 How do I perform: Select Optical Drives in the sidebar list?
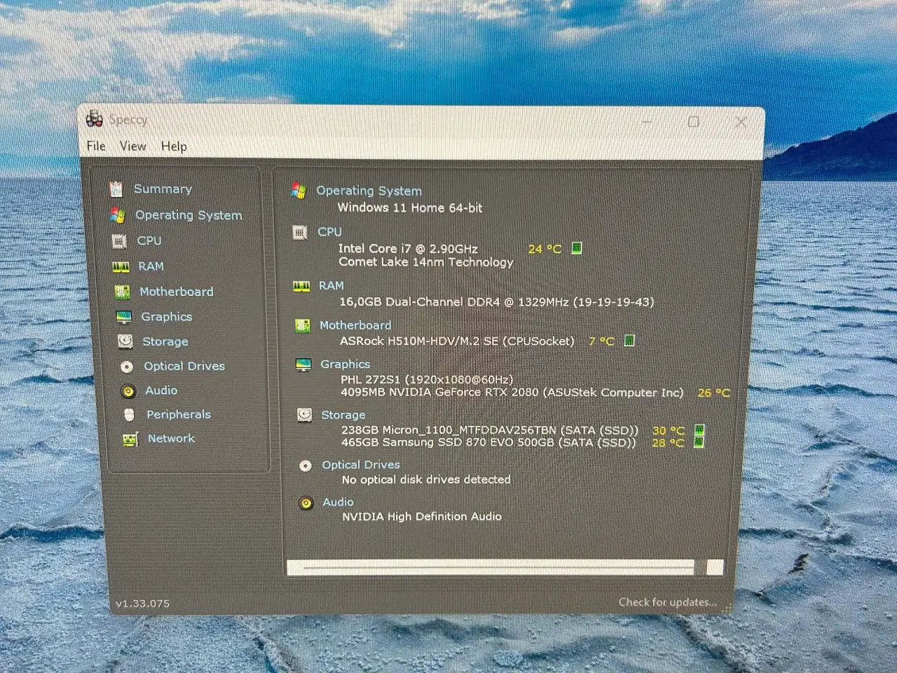tap(184, 366)
